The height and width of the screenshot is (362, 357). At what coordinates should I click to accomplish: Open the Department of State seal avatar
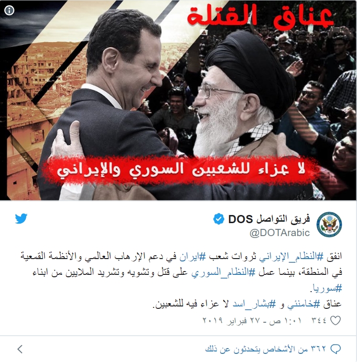329,225
